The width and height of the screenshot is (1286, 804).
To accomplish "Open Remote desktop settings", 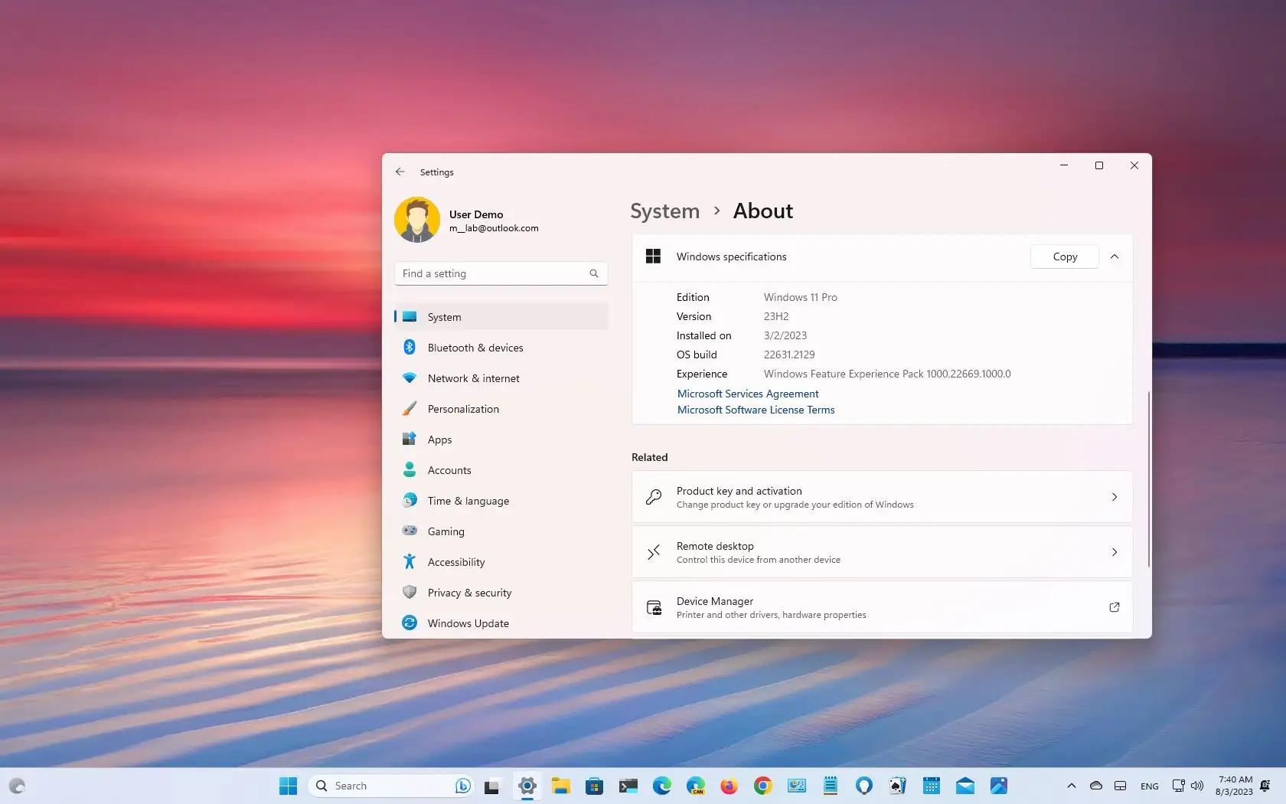I will pos(882,552).
